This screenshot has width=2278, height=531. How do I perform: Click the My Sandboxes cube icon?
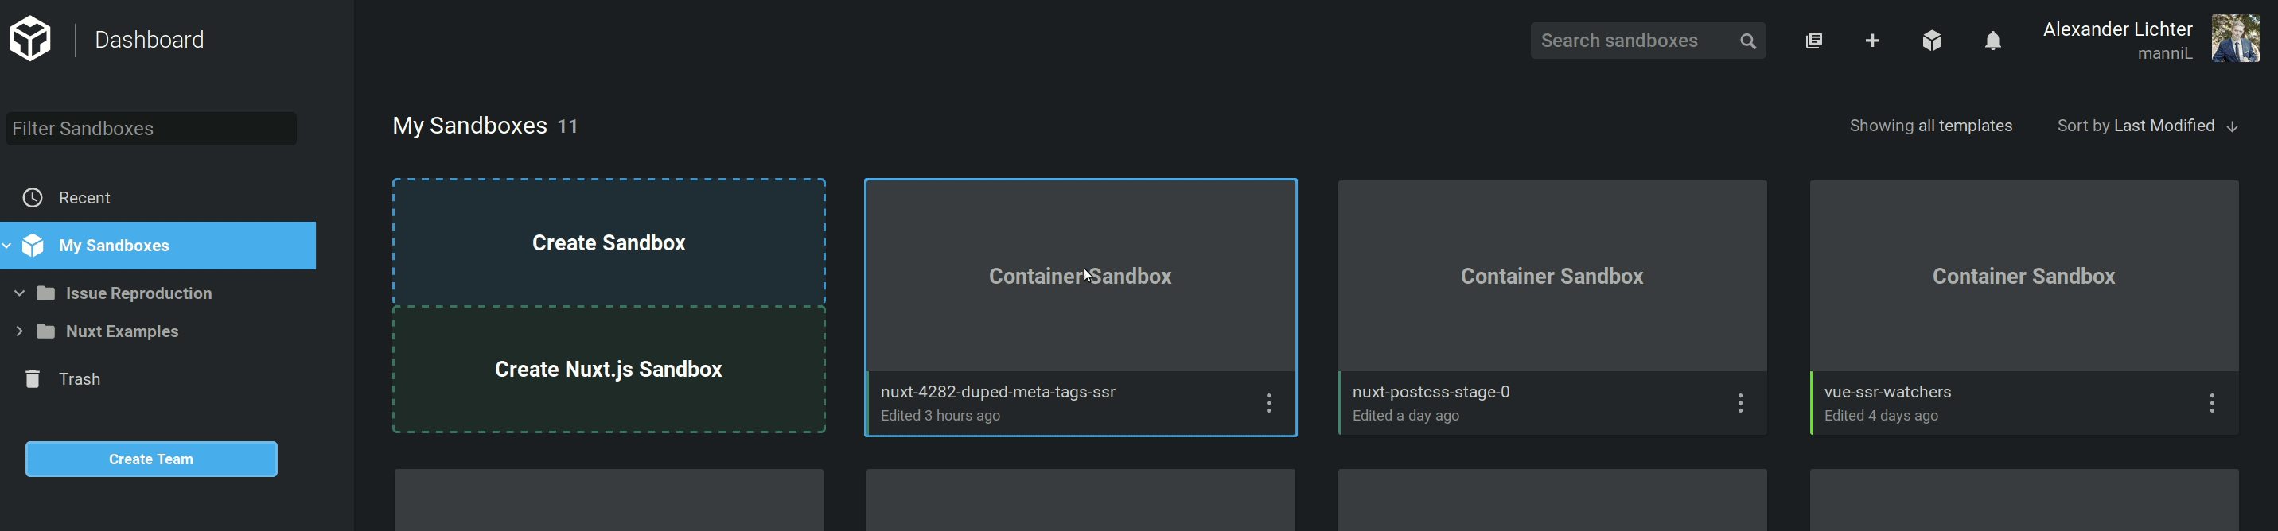coord(33,246)
